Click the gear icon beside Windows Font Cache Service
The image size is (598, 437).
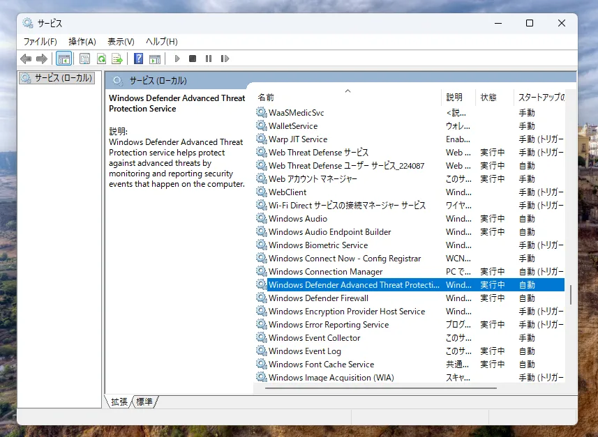coord(261,365)
